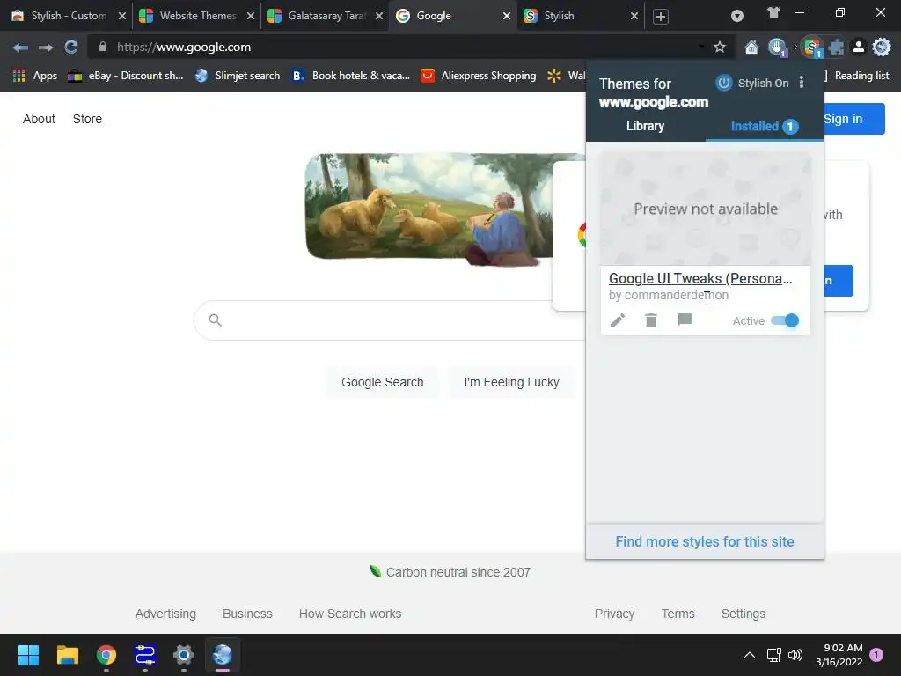Viewport: 901px width, 676px height.
Task: Open Chrome from the taskbar
Action: tap(106, 655)
